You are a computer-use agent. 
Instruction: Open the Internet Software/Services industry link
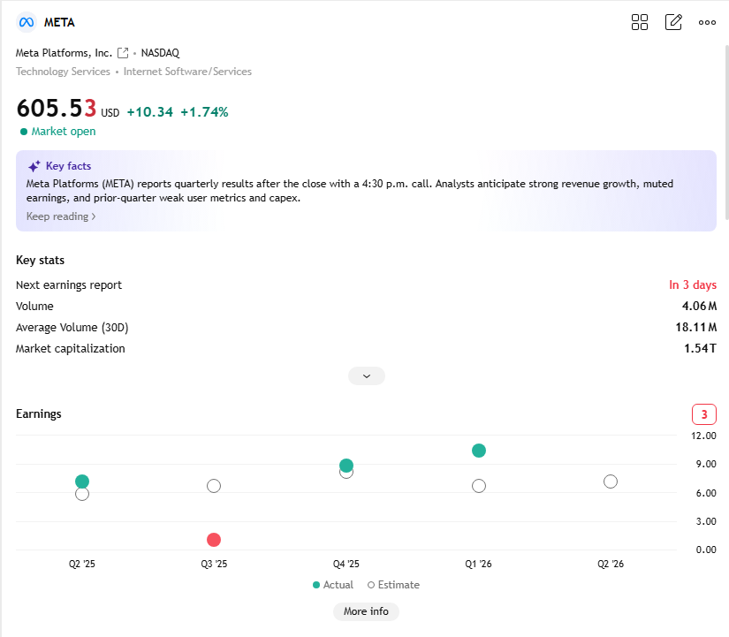187,72
